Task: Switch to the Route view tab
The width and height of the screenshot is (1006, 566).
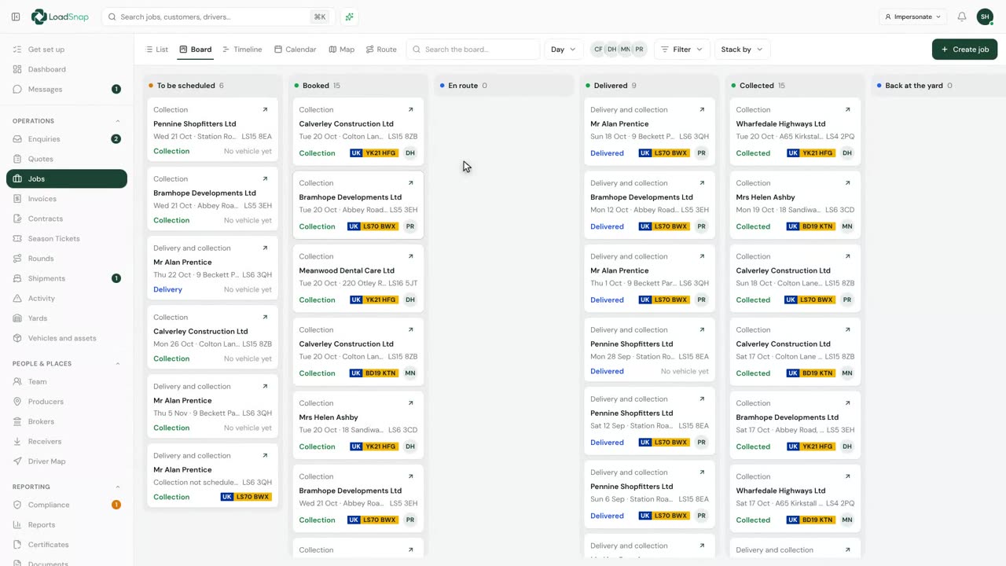Action: coord(381,49)
